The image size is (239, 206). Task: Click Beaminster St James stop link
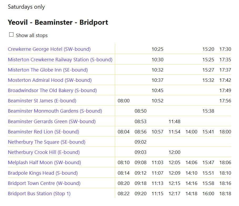(x=42, y=101)
